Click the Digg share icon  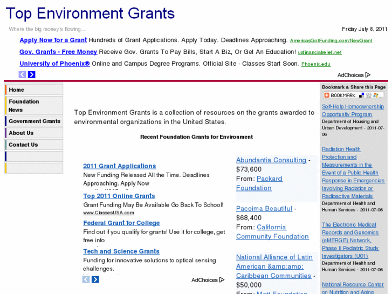[x=368, y=95]
